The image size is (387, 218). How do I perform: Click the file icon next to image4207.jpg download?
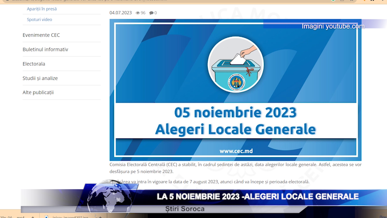tap(46, 217)
